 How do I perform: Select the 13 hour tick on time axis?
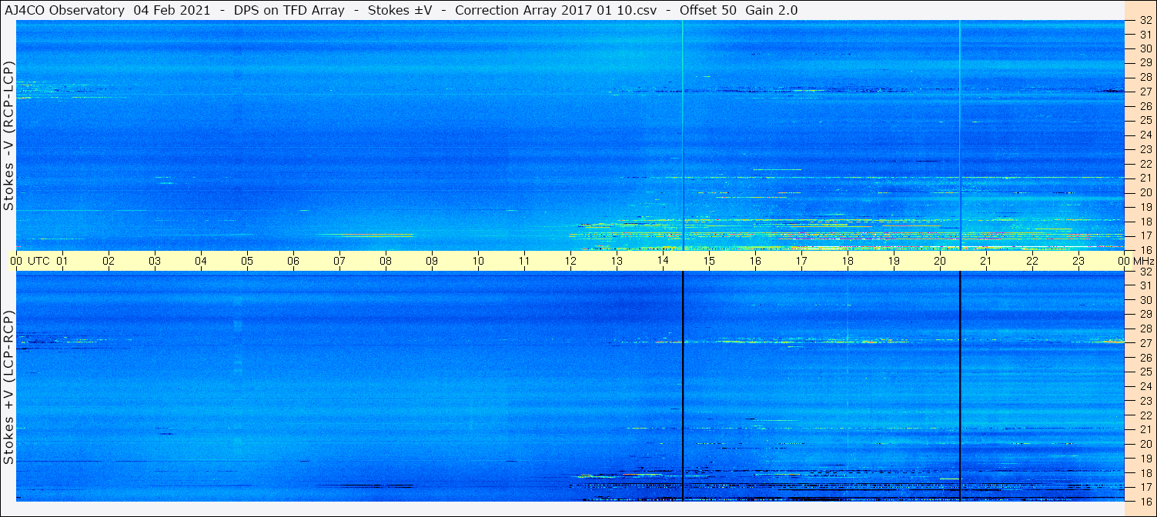coord(617,261)
